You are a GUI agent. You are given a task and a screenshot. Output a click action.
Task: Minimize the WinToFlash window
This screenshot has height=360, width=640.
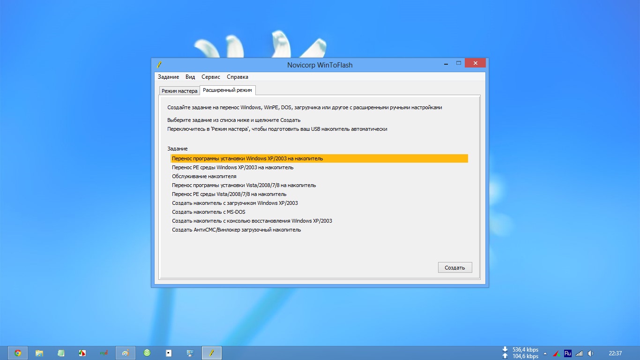point(446,63)
